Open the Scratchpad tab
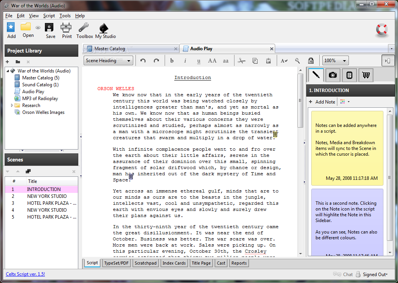 tap(146, 263)
